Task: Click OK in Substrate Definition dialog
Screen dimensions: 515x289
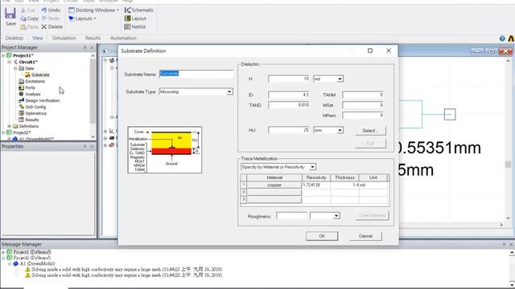Action: click(x=322, y=236)
